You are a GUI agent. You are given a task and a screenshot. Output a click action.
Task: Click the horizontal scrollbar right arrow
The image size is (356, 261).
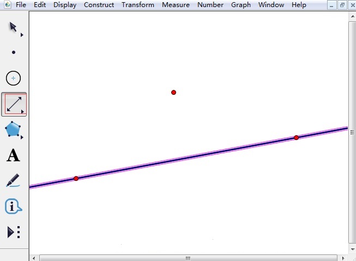click(343, 258)
